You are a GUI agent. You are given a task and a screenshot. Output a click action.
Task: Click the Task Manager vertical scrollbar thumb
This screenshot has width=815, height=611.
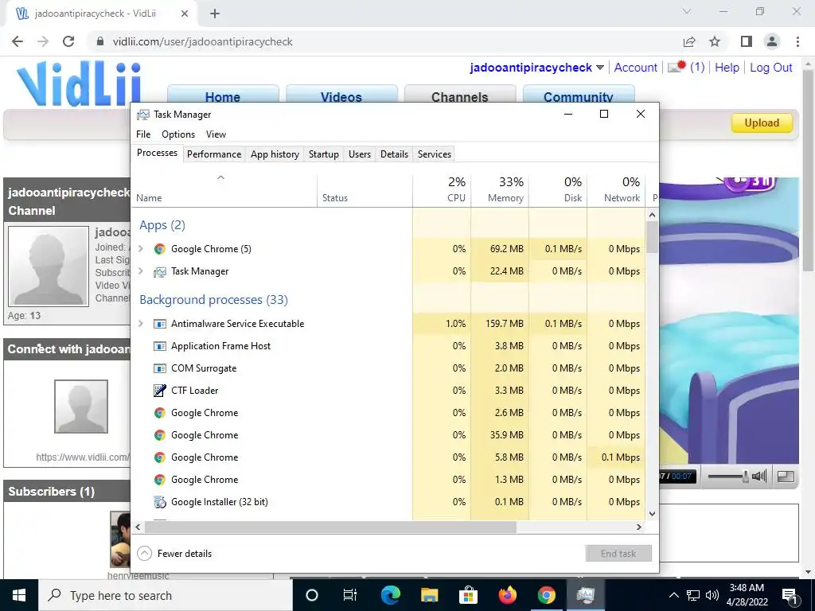(x=652, y=237)
